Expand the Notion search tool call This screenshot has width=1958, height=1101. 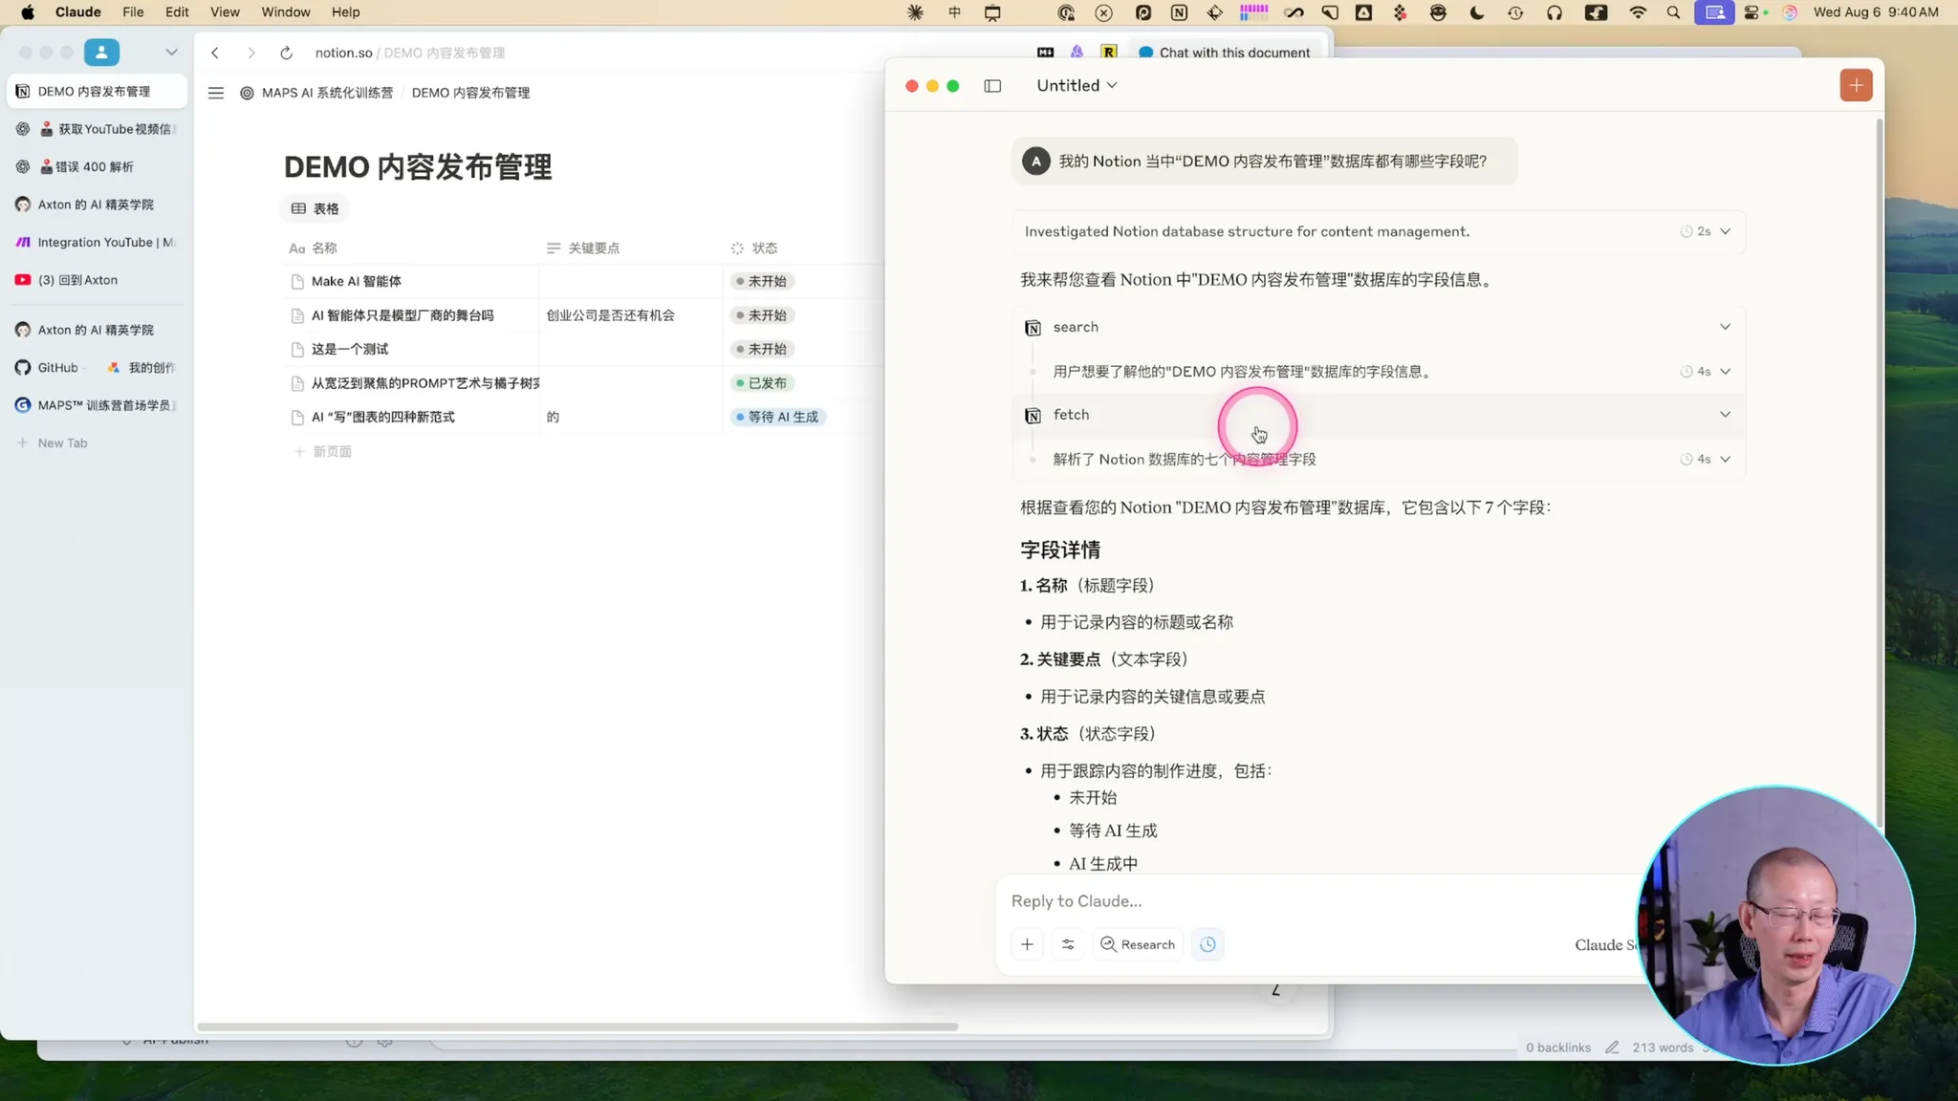click(1724, 327)
